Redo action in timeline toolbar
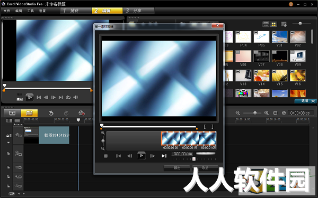Image resolution: width=318 pixels, height=198 pixels. tap(66, 113)
